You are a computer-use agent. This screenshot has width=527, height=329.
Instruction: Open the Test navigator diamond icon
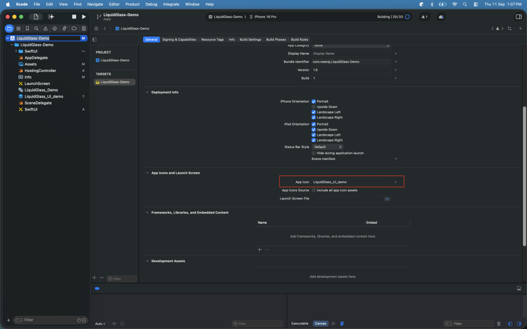(55, 29)
